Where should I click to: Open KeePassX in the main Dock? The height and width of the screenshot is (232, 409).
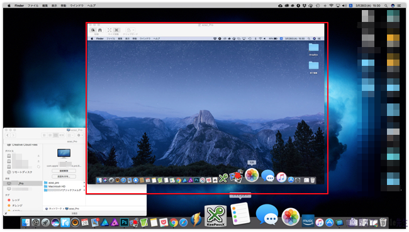pos(215,215)
